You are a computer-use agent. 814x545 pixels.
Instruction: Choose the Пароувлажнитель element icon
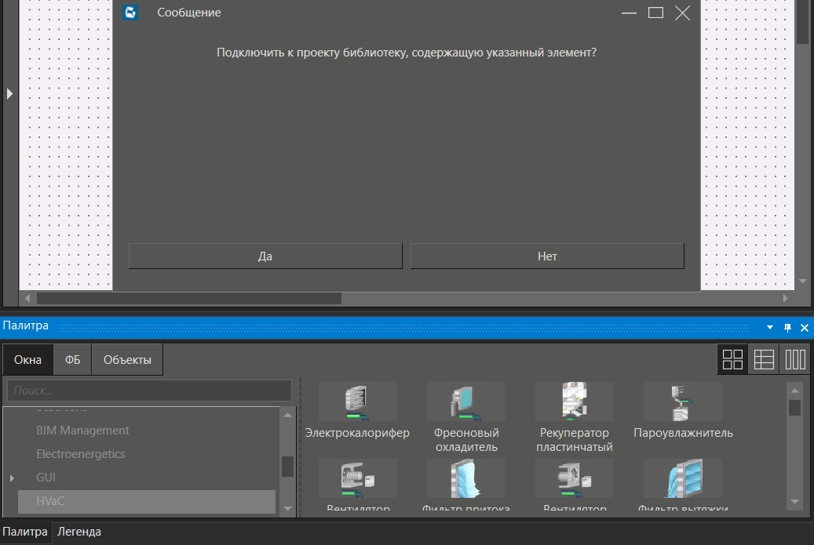(682, 401)
